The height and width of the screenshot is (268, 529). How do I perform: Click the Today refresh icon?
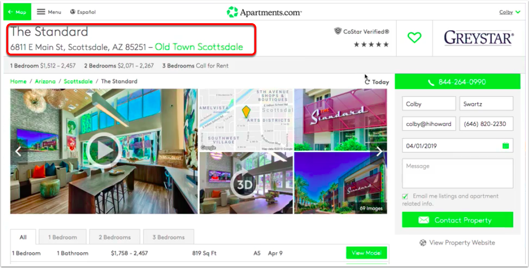(x=367, y=82)
